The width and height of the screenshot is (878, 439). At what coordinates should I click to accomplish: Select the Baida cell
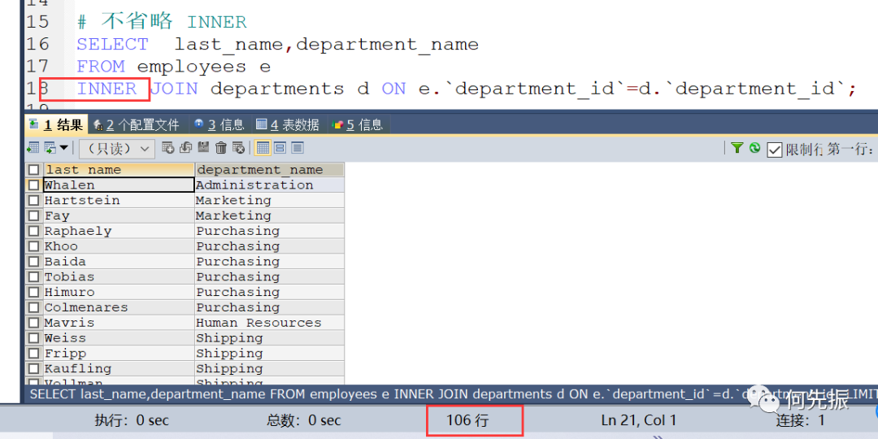(x=119, y=262)
